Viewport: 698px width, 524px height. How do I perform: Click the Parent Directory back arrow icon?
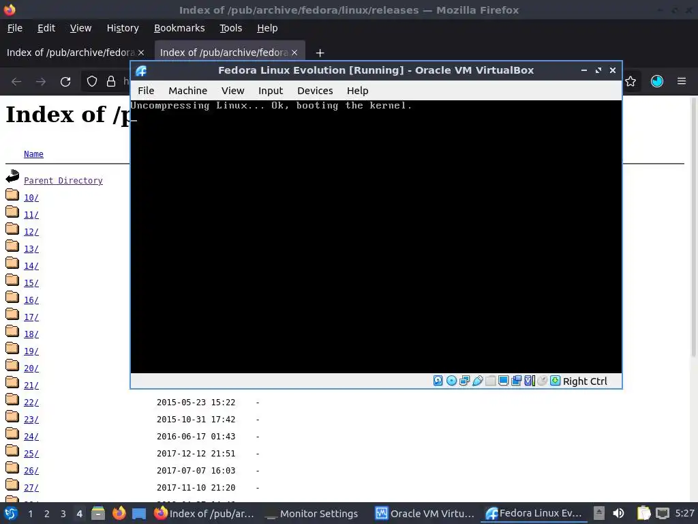(12, 177)
